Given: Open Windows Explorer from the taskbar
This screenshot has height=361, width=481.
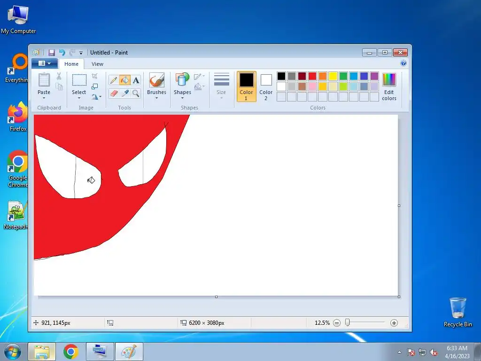Looking at the screenshot, I should click(42, 352).
